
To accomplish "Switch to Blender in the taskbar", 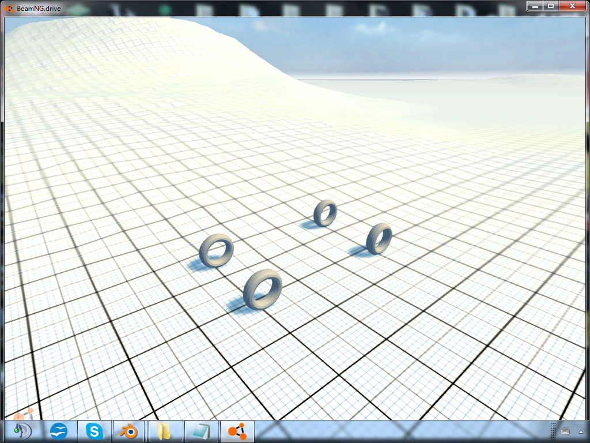I will pyautogui.click(x=130, y=431).
